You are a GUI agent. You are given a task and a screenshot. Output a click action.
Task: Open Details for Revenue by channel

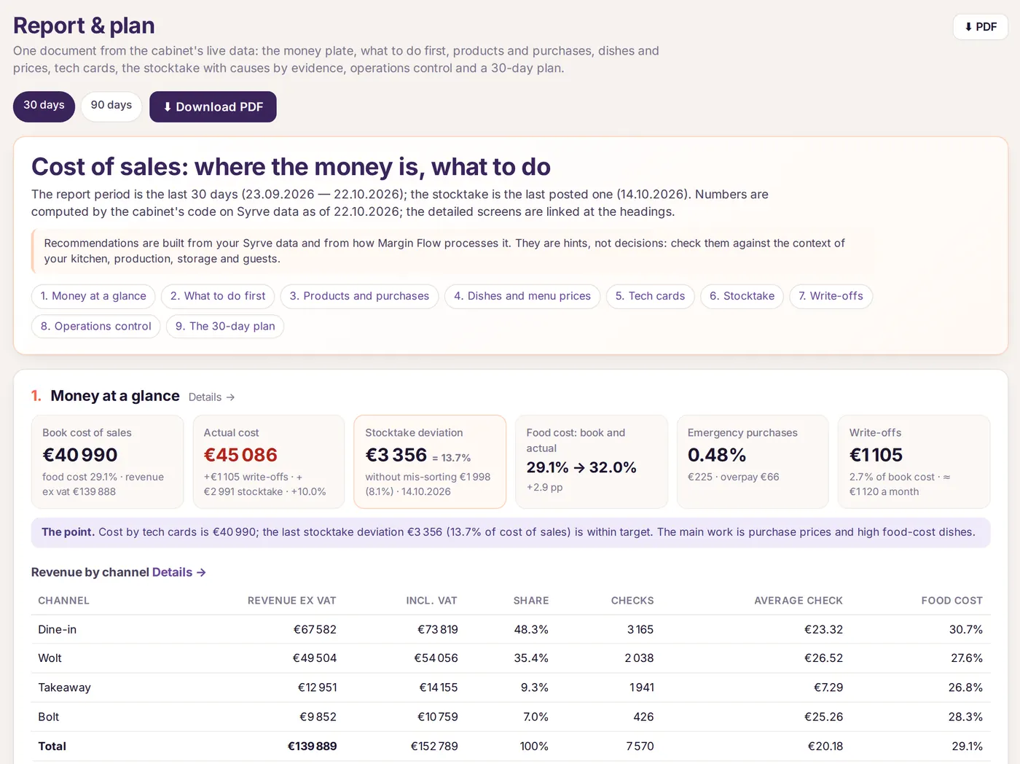(179, 572)
